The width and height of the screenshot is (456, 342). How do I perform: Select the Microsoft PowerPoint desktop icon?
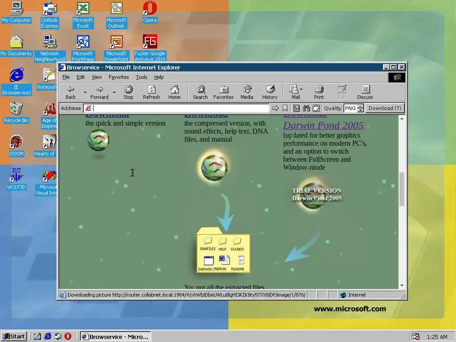[116, 49]
